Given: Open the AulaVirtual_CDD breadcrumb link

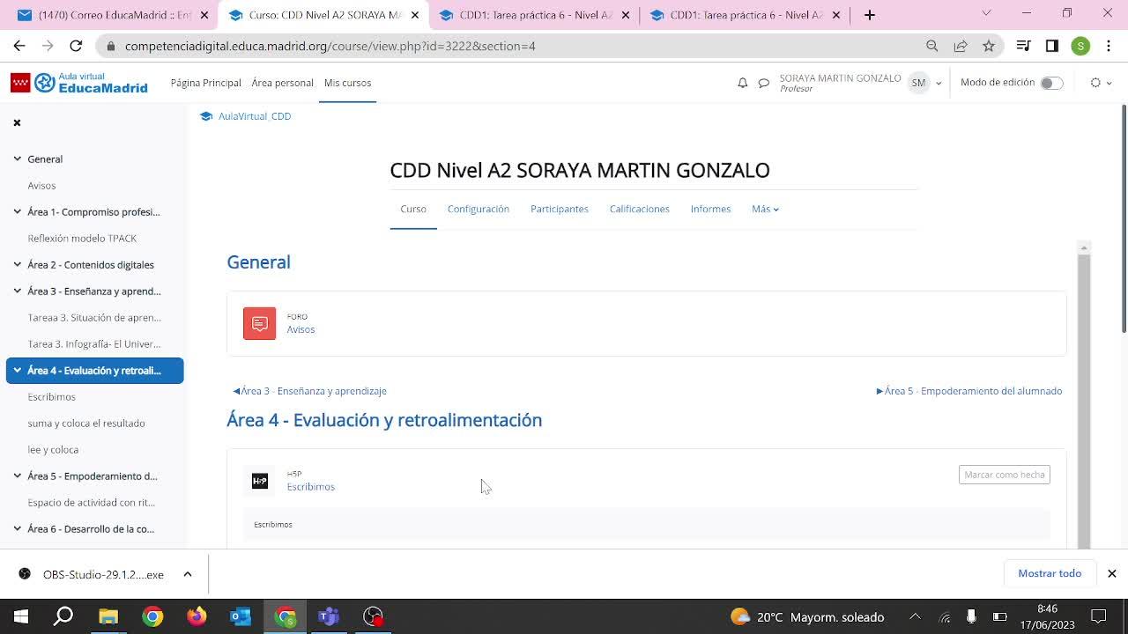Looking at the screenshot, I should [255, 116].
